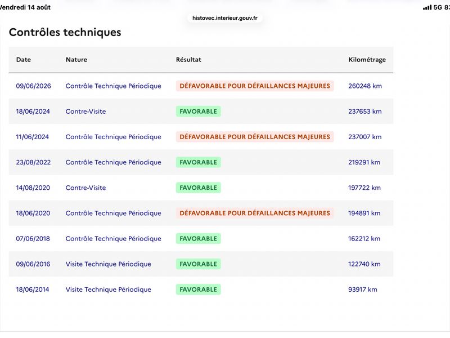Tap the Vendredi 14 août status date
The image size is (450, 338).
point(25,7)
